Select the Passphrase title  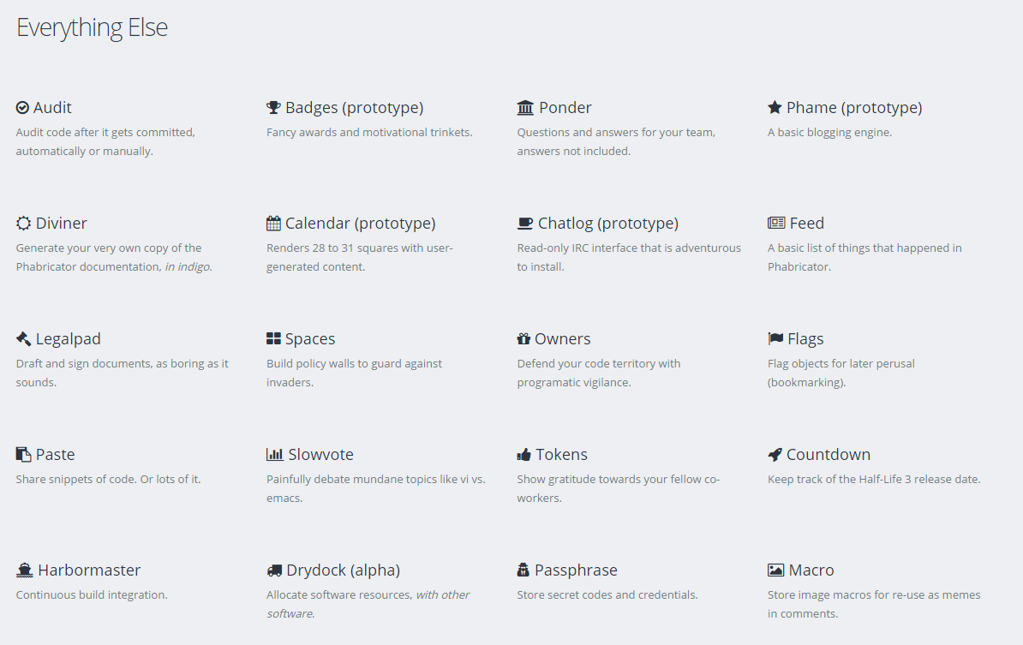click(576, 570)
